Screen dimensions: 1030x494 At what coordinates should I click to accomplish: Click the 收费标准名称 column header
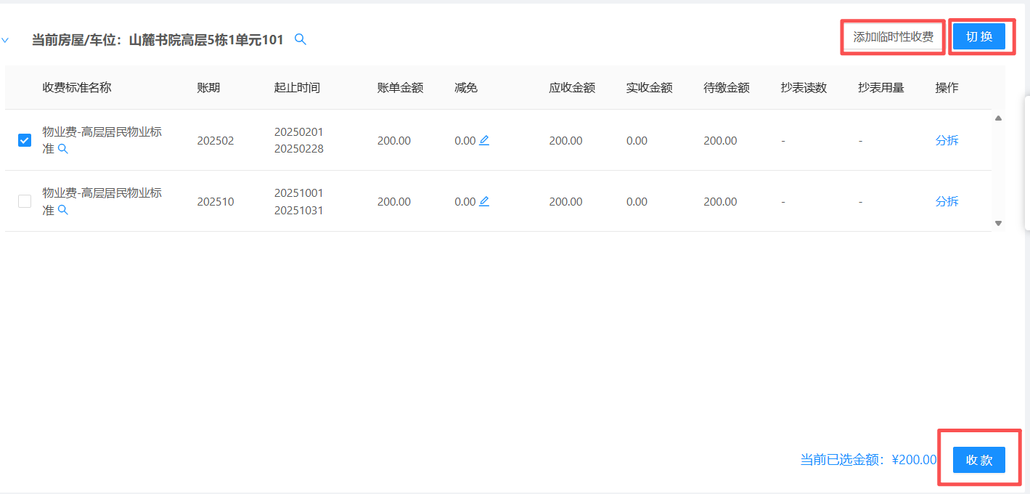coord(77,88)
